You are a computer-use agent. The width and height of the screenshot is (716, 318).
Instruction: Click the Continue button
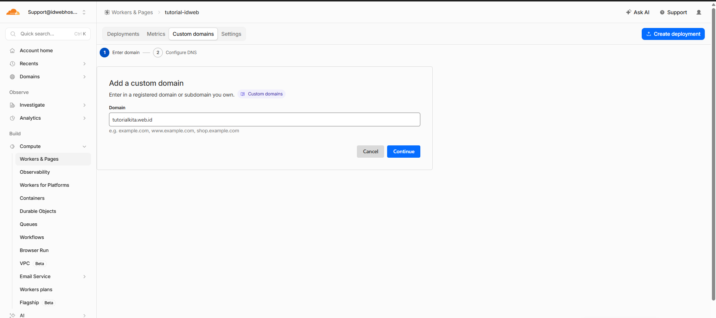click(404, 152)
